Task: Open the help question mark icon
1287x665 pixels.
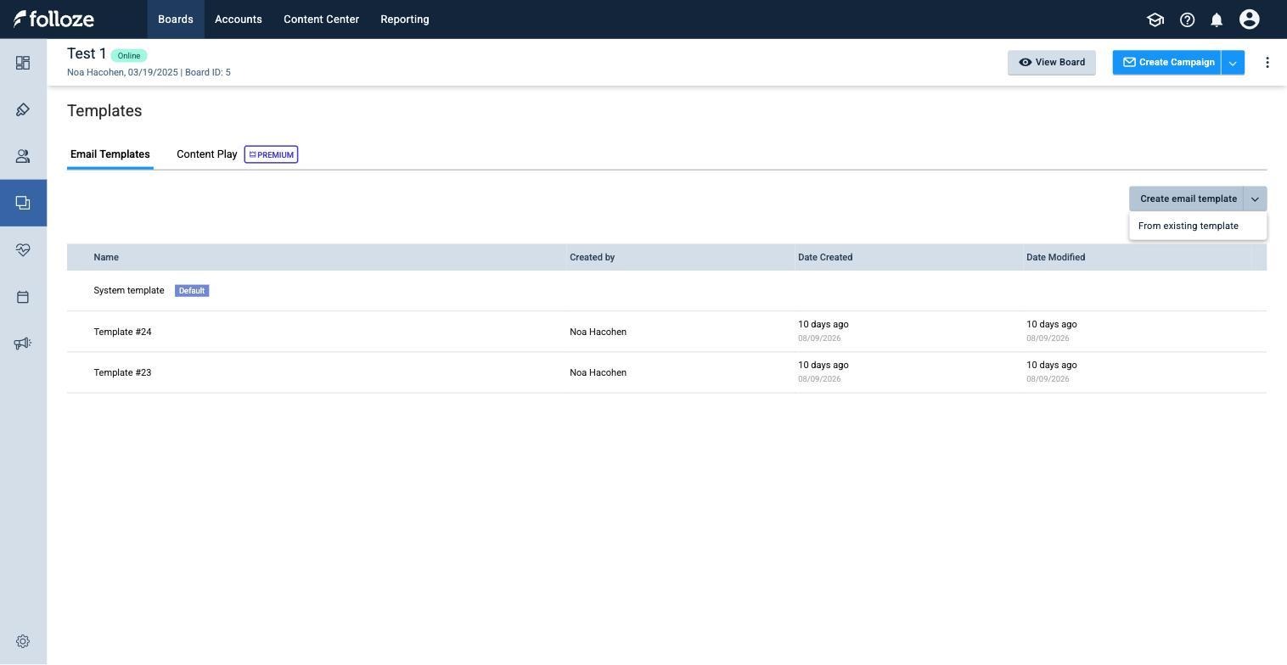Action: [1187, 20]
